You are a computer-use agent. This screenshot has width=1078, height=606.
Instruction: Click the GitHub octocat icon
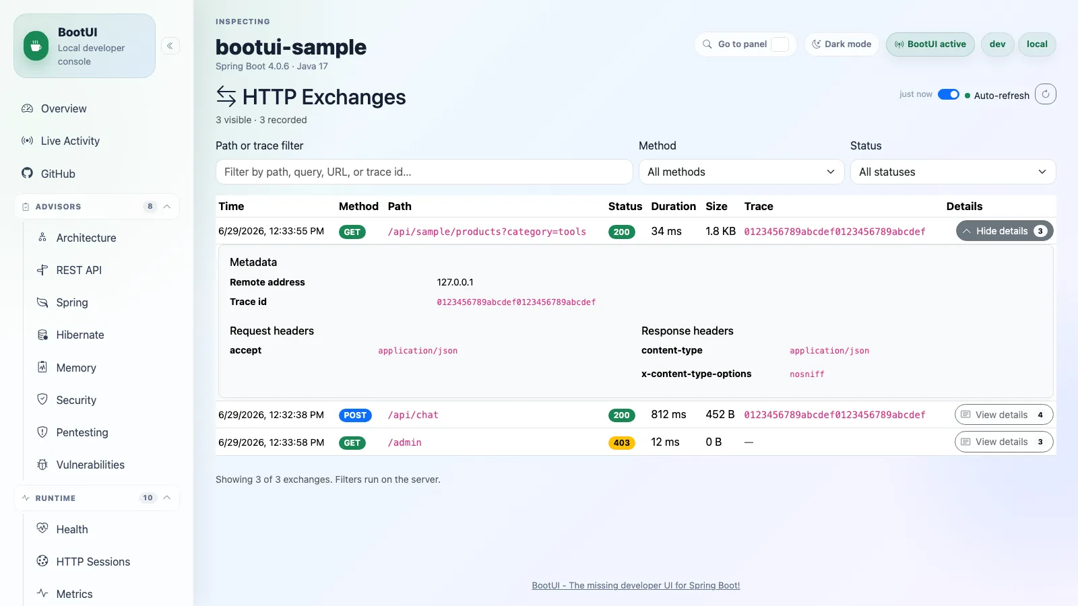click(x=27, y=173)
